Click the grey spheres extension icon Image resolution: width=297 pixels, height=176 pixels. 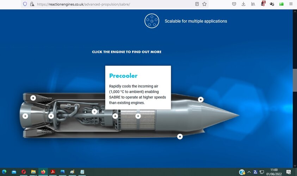(272, 4)
